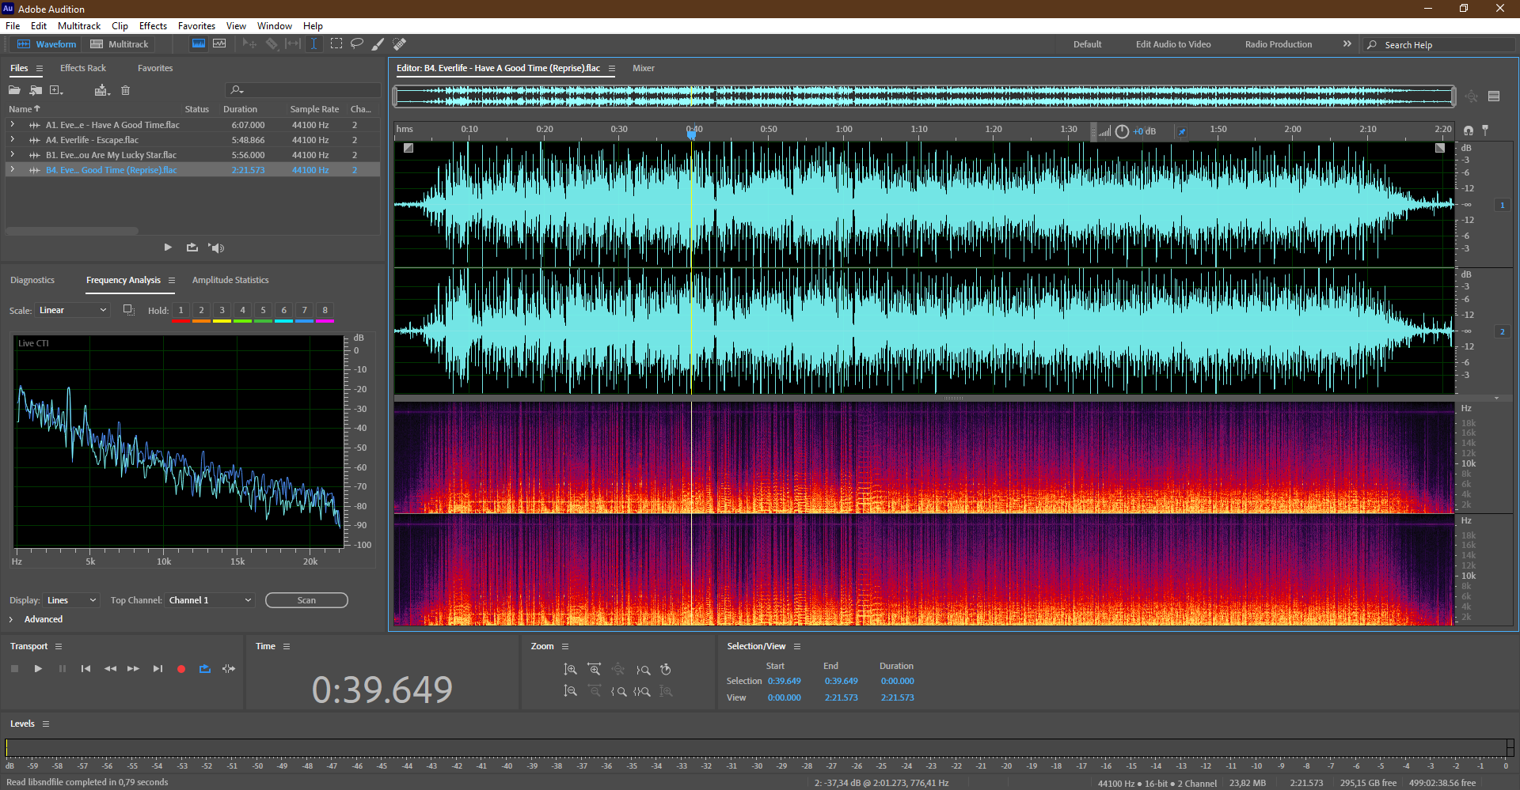Pin the HUD with the pin icon
The image size is (1520, 790).
[1182, 131]
